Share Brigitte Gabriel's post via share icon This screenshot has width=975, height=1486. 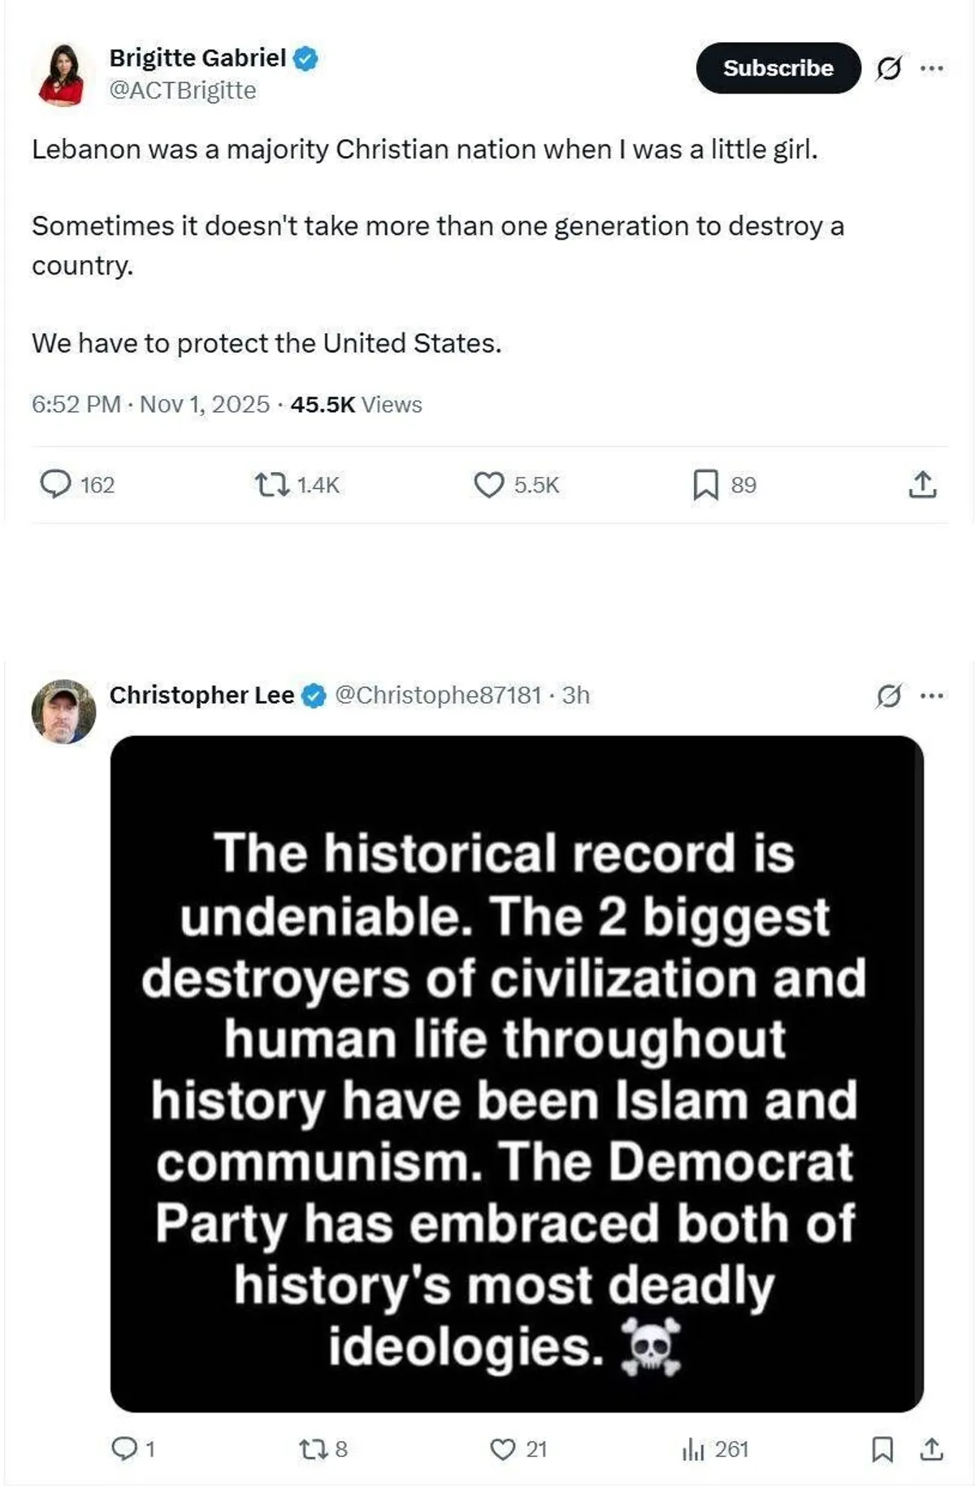click(x=922, y=485)
